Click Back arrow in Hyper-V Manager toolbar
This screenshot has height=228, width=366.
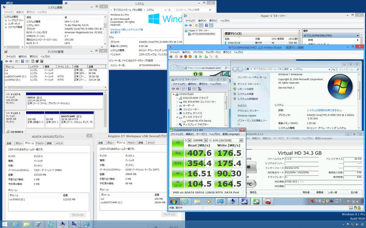click(186, 25)
